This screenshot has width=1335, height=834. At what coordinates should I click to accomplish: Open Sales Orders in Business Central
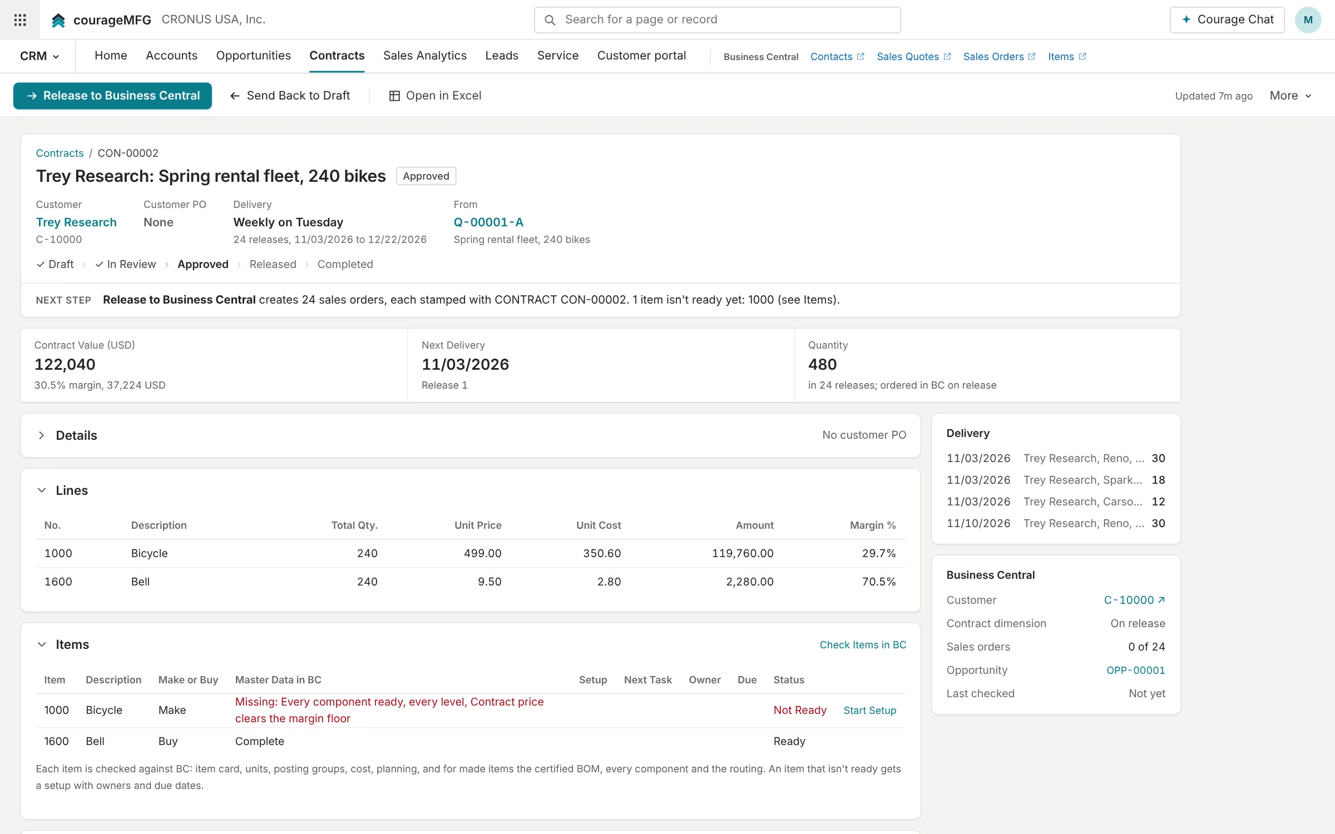(999, 57)
